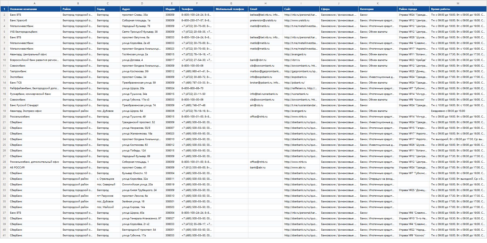Click address "проспект Ватутина, 8а"

pyautogui.click(x=142, y=37)
